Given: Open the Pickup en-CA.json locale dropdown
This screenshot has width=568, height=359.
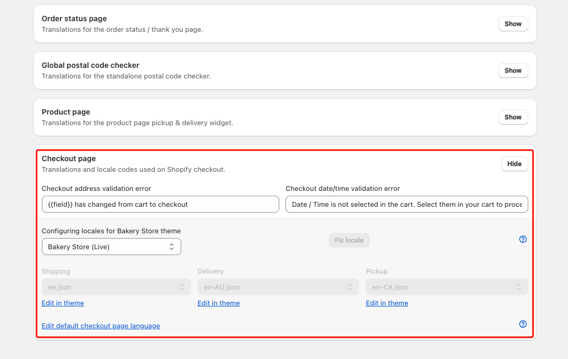Looking at the screenshot, I should coord(447,287).
